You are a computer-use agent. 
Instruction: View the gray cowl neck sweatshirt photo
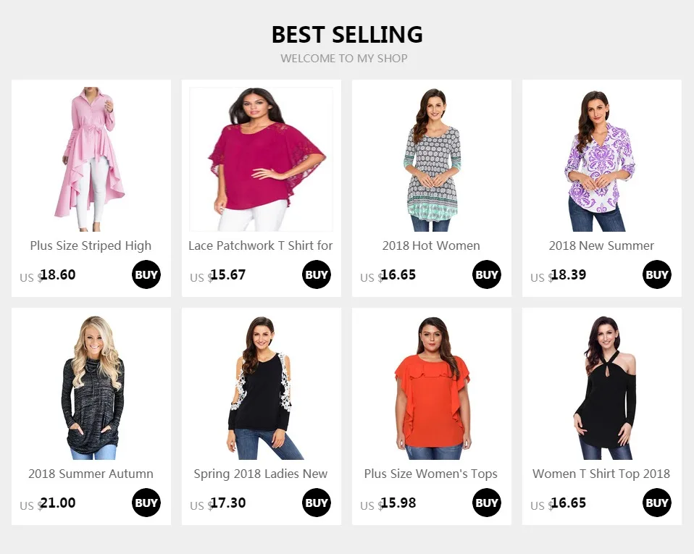91,387
